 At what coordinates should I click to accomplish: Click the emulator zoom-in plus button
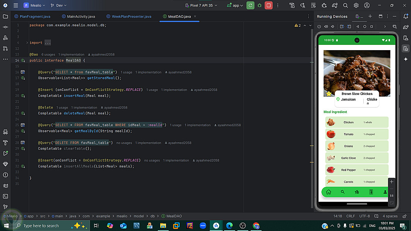(x=391, y=182)
